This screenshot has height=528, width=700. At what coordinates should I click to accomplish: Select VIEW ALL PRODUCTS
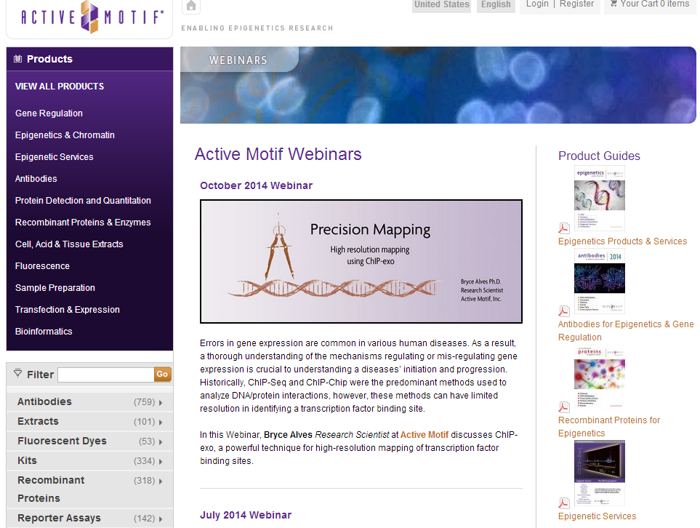tap(60, 87)
